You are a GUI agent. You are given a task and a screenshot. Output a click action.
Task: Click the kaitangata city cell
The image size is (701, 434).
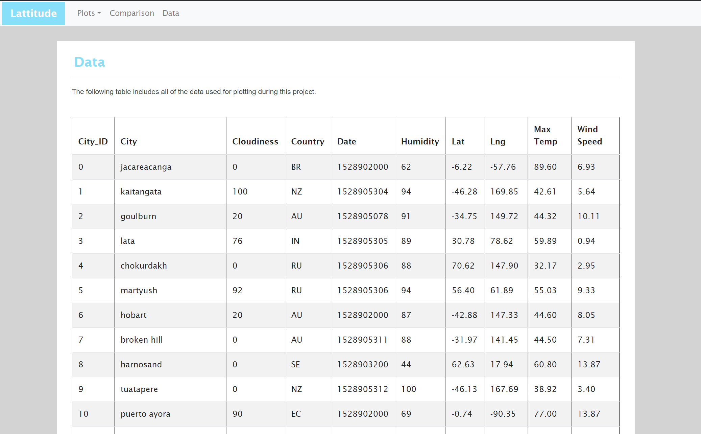point(141,191)
